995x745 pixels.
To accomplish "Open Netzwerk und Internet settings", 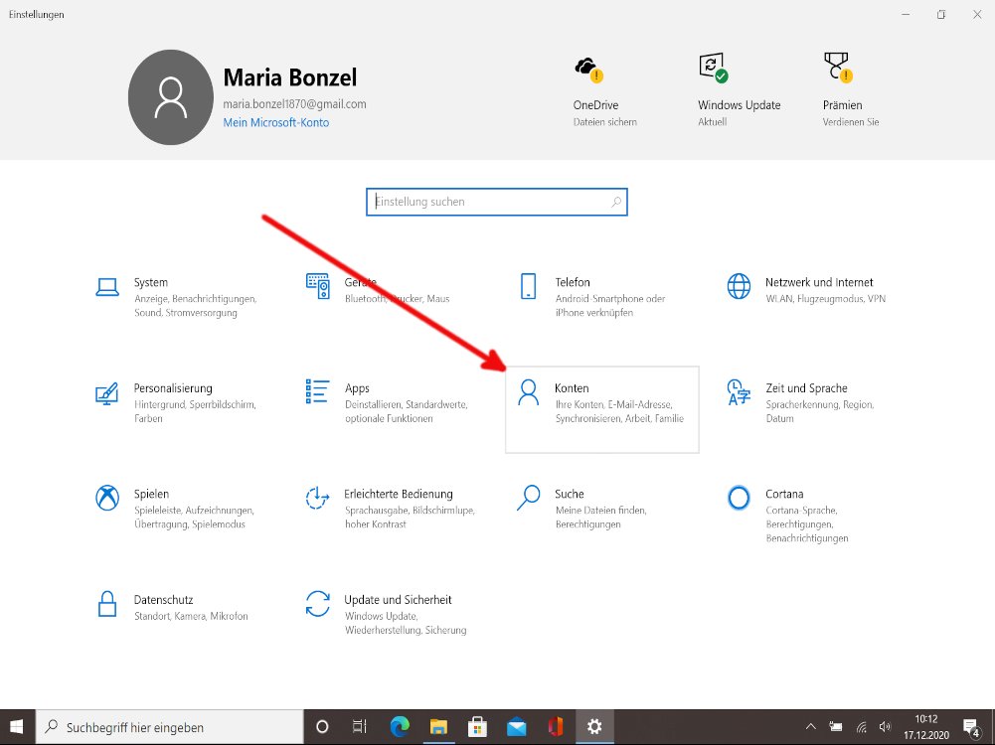I will (818, 283).
